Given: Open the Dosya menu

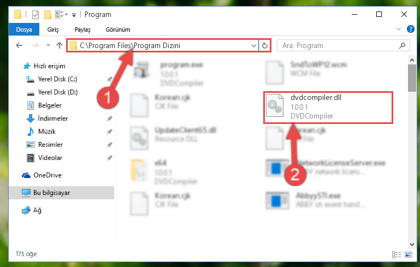Looking at the screenshot, I should click(x=24, y=29).
